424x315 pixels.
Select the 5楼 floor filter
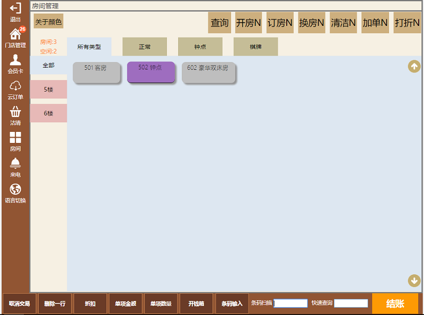pos(49,89)
